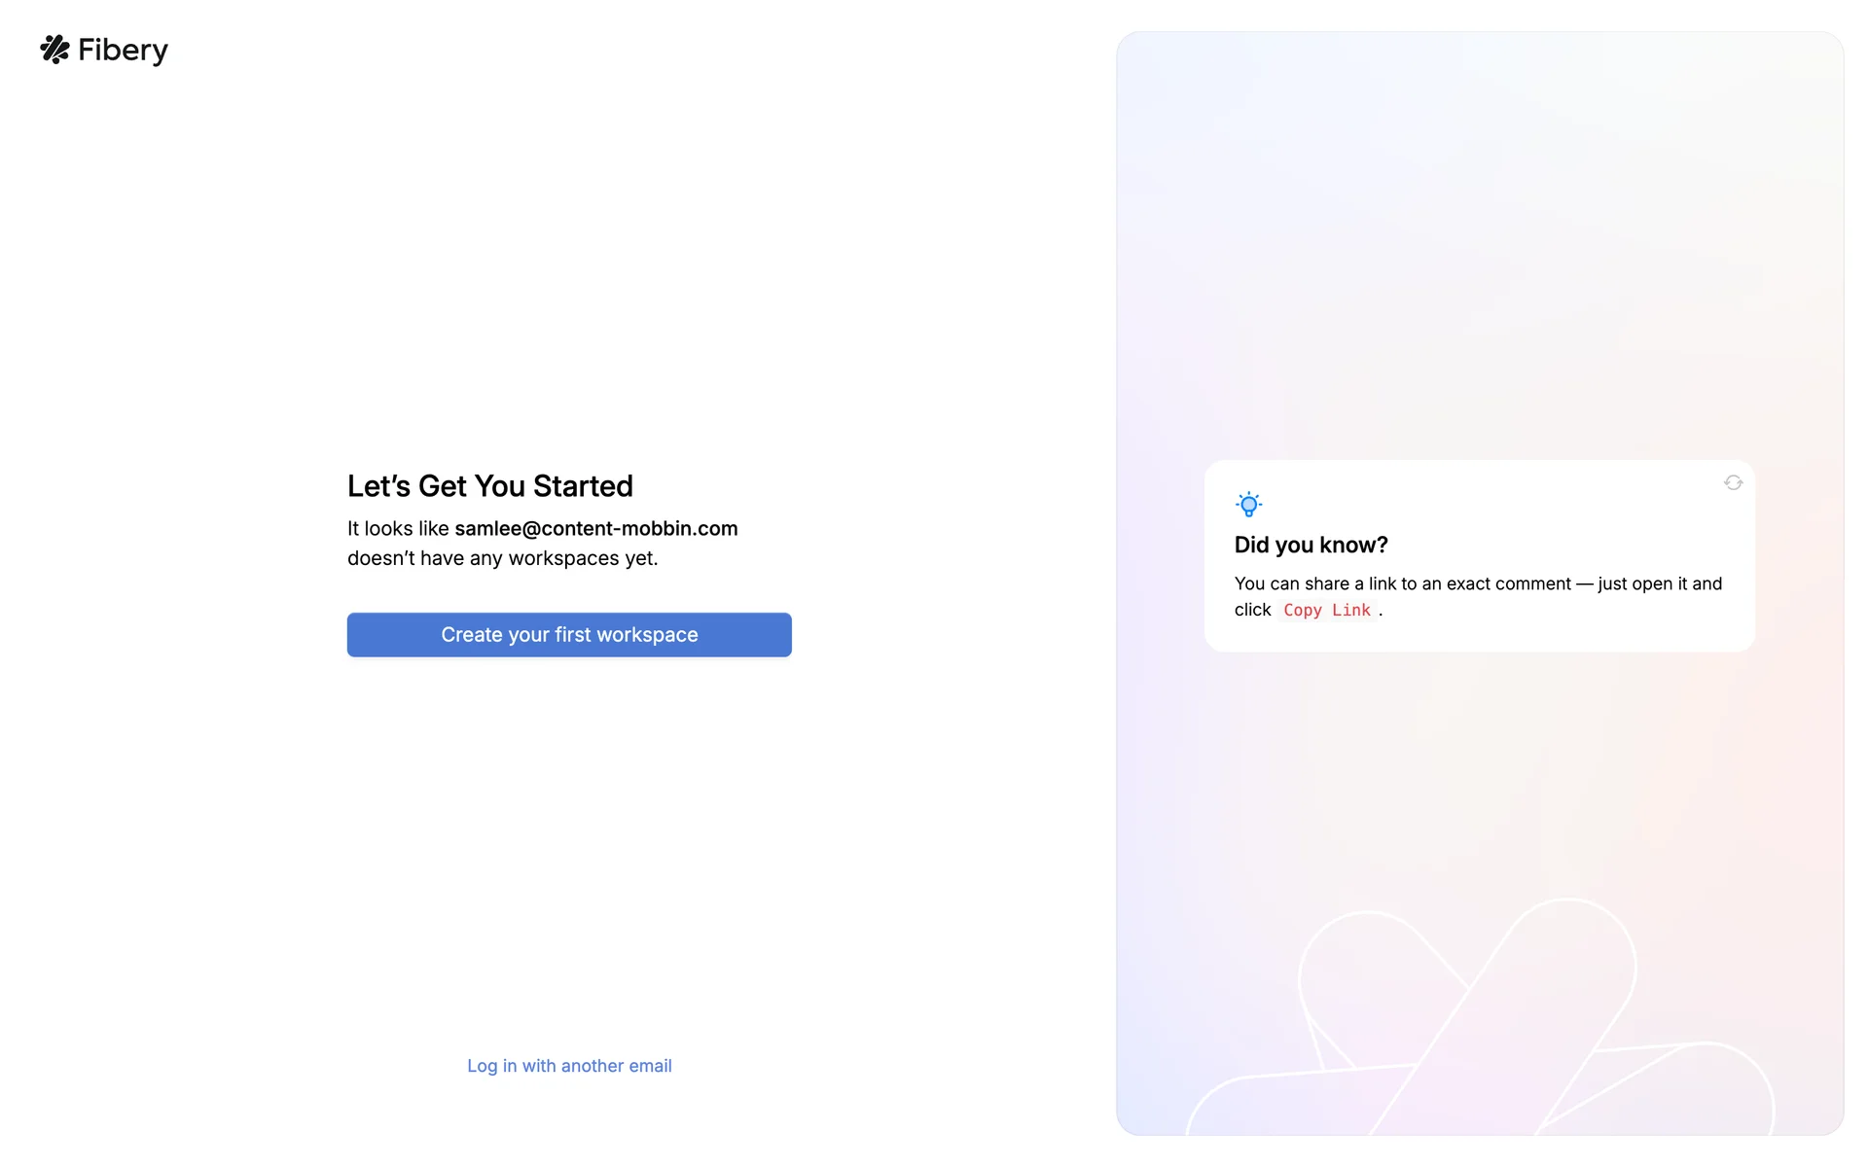Create your first workspace
This screenshot has height=1167, width=1868.
tap(569, 635)
